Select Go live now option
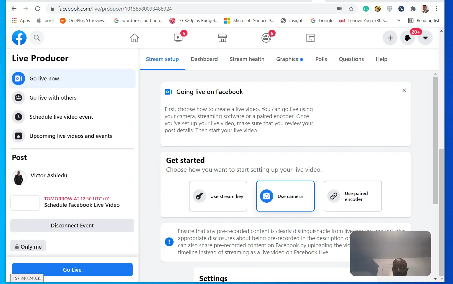 click(x=72, y=78)
